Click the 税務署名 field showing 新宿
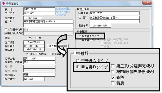This screenshot has height=93, width=162. coord(39,75)
